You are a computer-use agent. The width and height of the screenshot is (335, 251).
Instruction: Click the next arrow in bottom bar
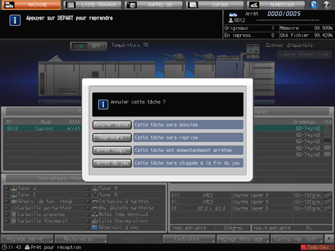click(x=329, y=239)
